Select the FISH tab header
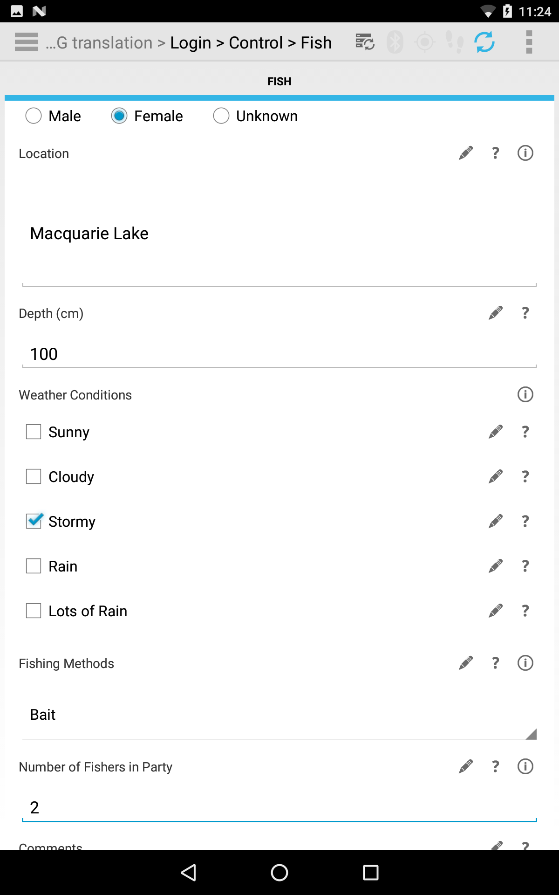 [x=279, y=82]
